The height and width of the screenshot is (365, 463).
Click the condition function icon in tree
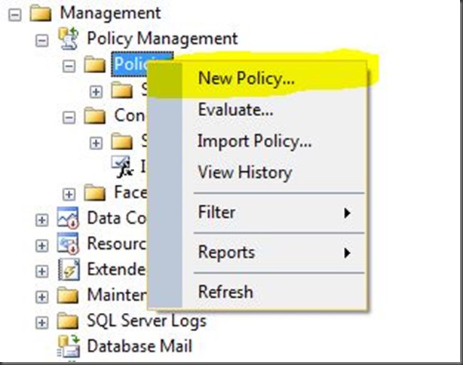pyautogui.click(x=121, y=165)
